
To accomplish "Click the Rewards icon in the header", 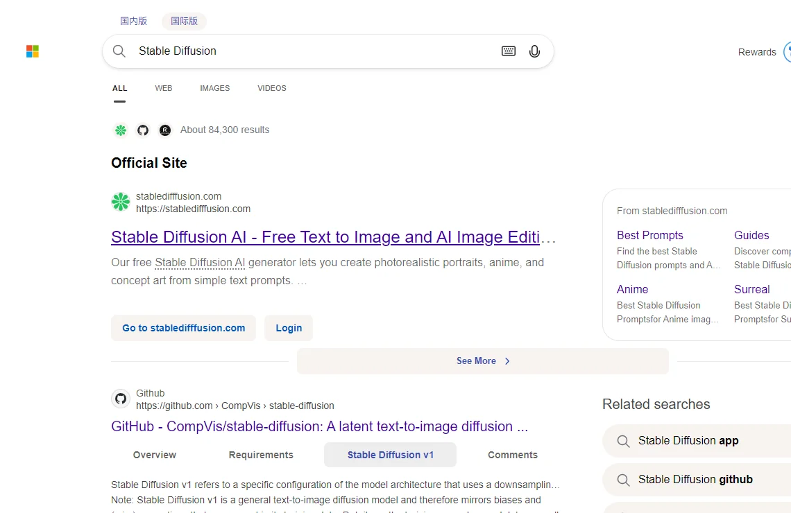I will click(x=787, y=52).
